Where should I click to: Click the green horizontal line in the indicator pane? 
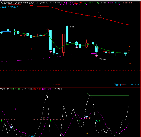[x=109, y=95]
